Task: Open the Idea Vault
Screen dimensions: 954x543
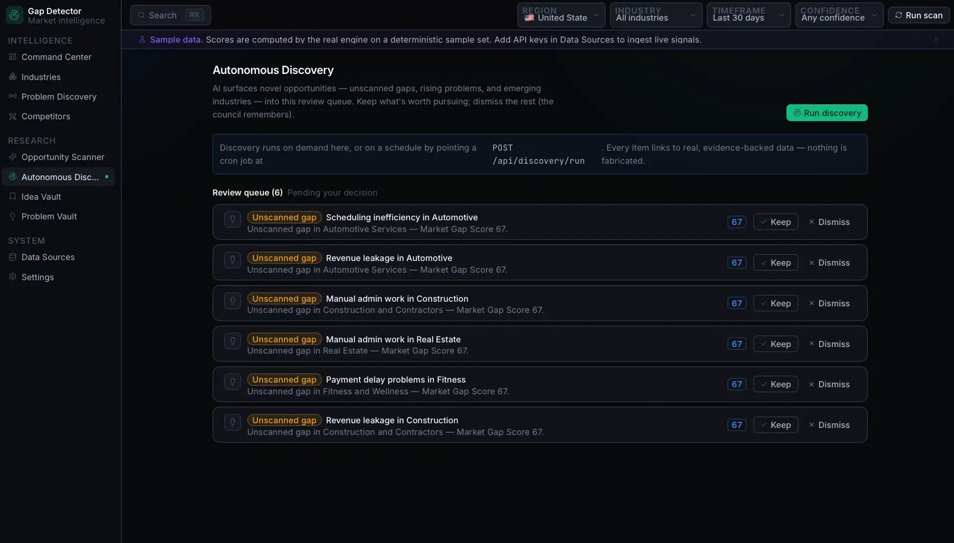Action: tap(58, 197)
